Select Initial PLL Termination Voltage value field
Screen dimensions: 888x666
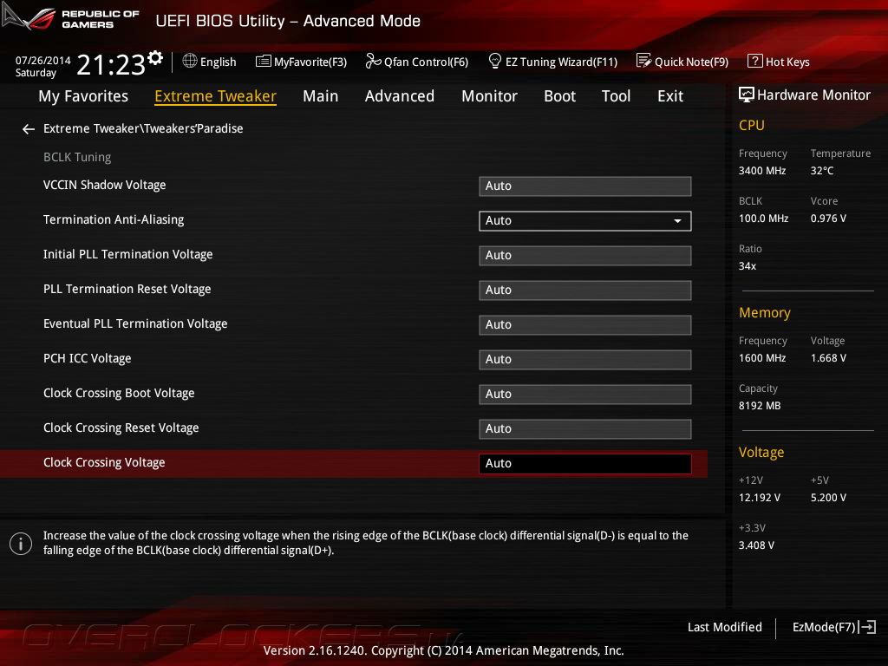coord(585,256)
